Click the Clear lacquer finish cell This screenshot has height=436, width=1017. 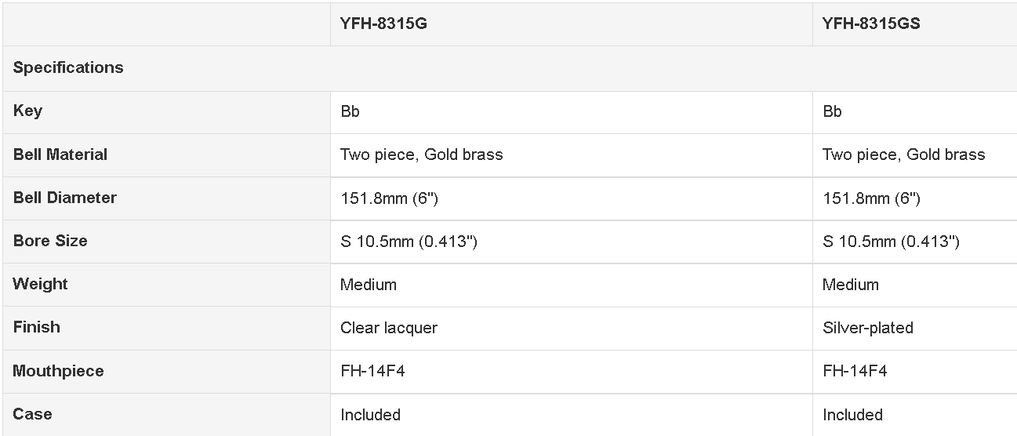point(389,328)
